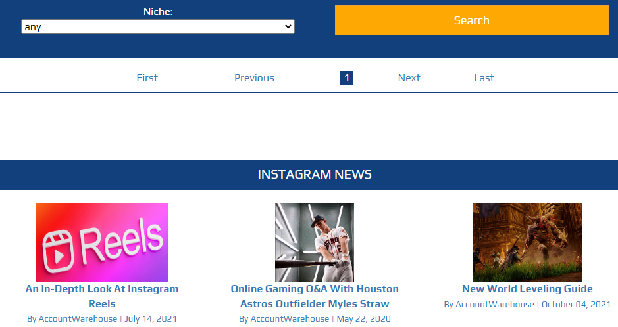618x327 pixels.
Task: Click the Next pagination link
Action: 409,78
